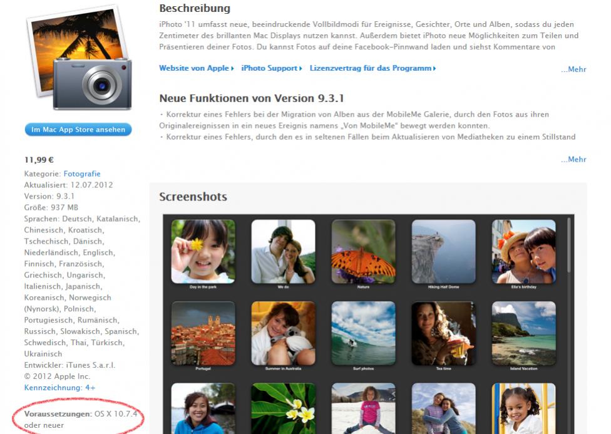Select the Tea time thumbnail
611x434 pixels.
pos(443,333)
